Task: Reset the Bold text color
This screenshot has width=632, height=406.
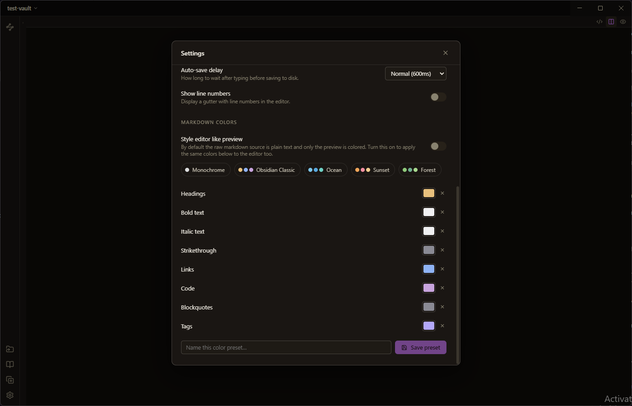Action: [x=442, y=212]
